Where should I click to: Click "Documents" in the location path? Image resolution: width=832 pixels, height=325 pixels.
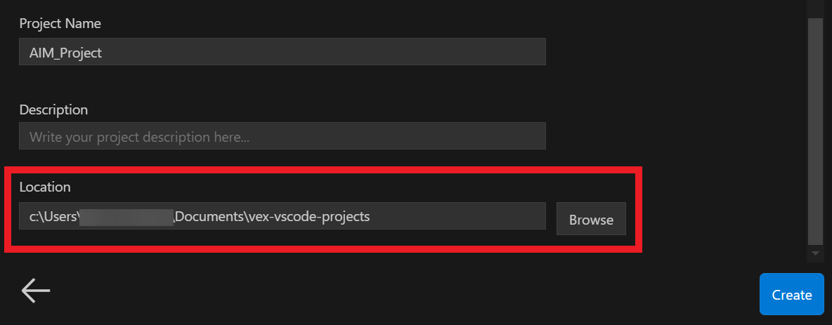209,216
